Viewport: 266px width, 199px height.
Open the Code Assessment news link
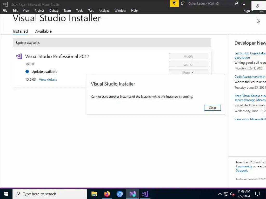tap(250, 77)
